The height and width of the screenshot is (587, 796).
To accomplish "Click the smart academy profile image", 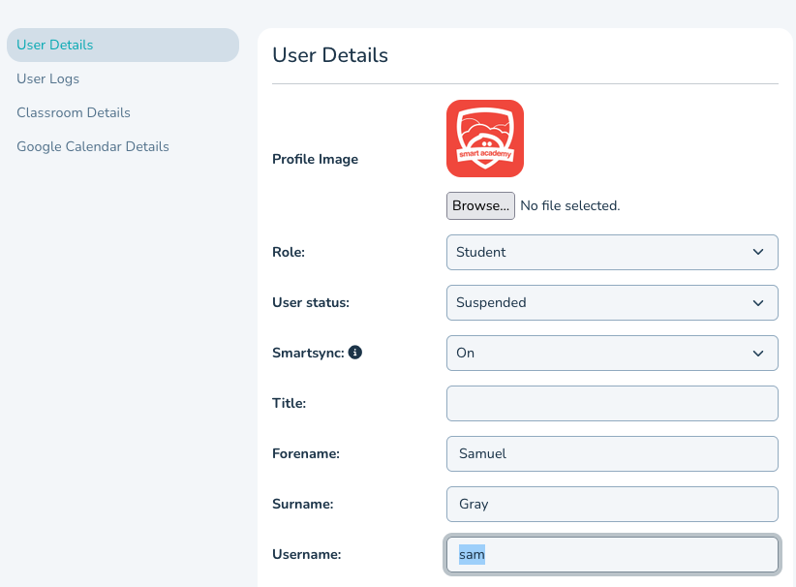I will (485, 139).
